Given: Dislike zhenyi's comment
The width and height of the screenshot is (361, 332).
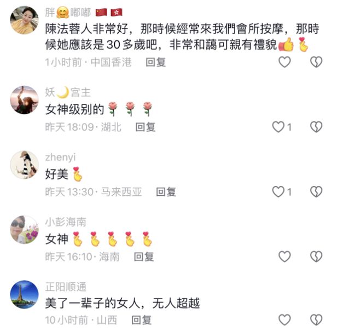Looking at the screenshot, I should point(316,192).
